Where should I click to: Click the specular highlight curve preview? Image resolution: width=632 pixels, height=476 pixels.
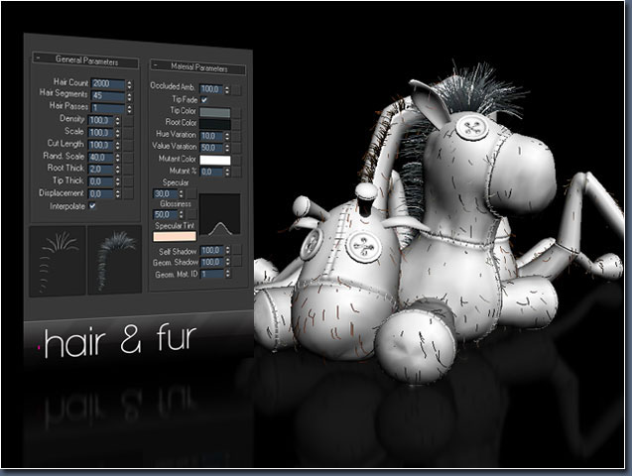(219, 215)
